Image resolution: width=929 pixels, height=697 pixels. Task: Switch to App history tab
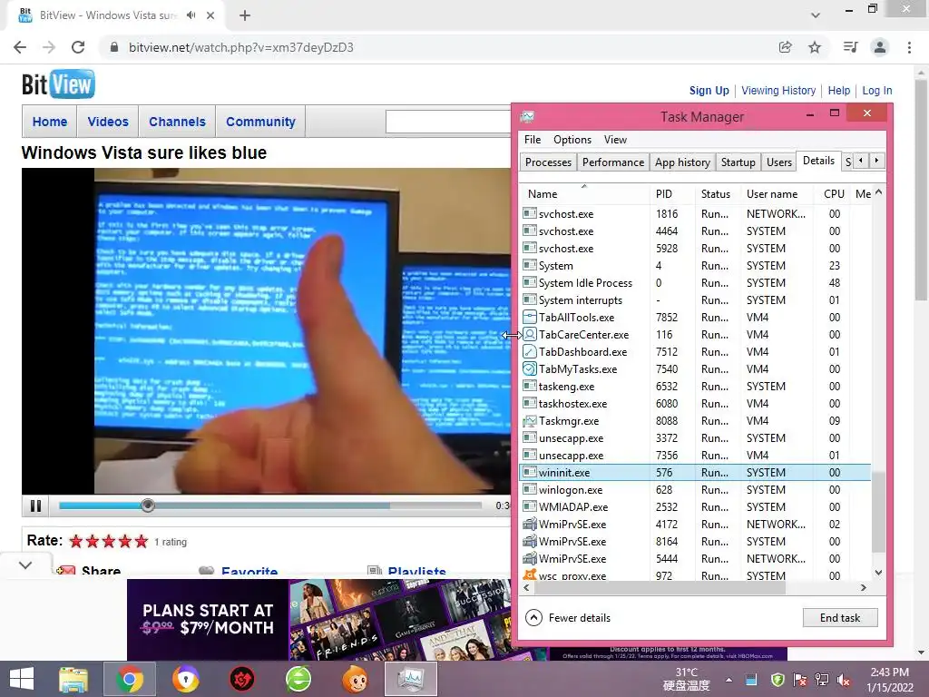[682, 162]
